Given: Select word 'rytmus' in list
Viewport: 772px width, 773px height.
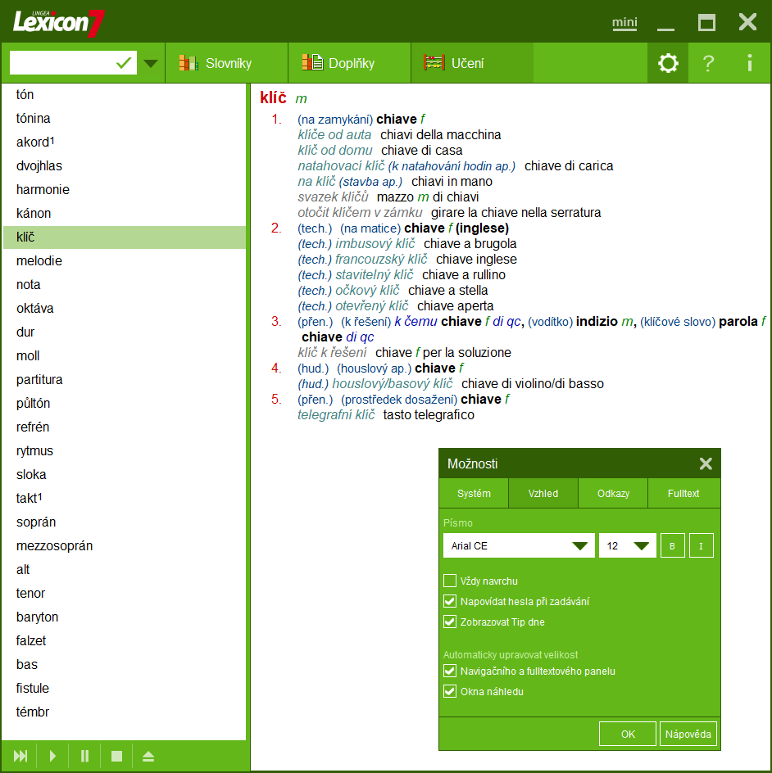Looking at the screenshot, I should (125, 450).
